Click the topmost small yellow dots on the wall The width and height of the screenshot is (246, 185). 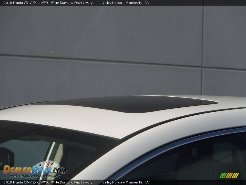point(53,13)
